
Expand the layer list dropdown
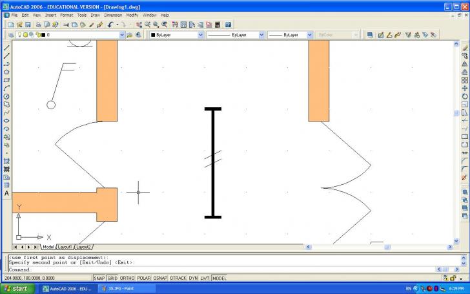pyautogui.click(x=122, y=35)
